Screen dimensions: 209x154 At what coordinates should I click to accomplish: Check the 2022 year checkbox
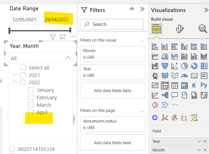23,82
